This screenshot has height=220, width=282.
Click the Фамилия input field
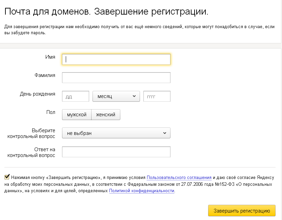click(x=116, y=77)
